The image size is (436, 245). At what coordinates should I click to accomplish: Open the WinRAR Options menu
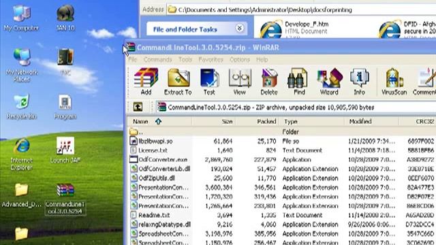click(240, 59)
